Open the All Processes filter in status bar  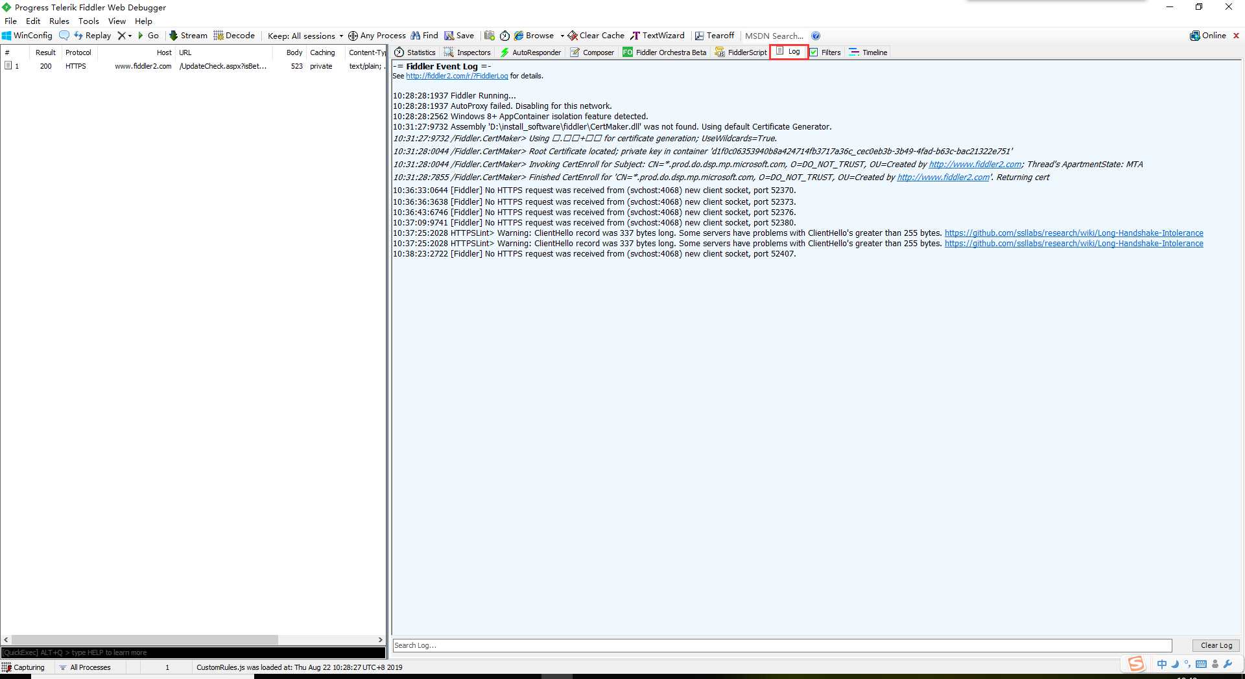pyautogui.click(x=84, y=667)
